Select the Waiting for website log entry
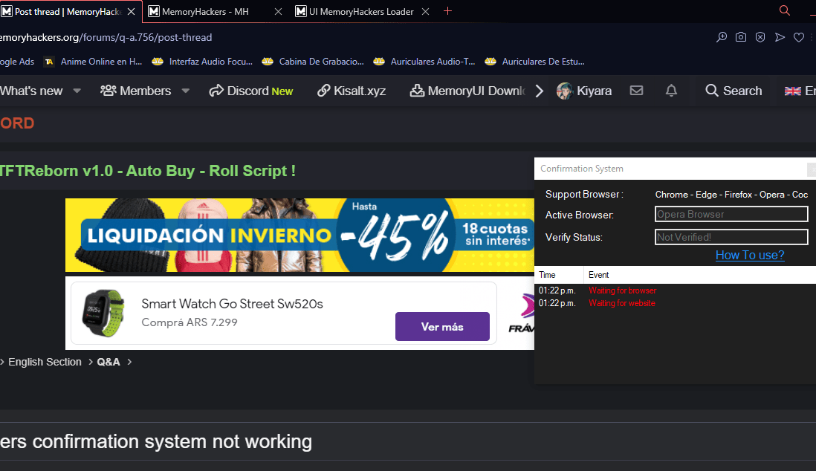Viewport: 816px width, 471px height. 622,303
